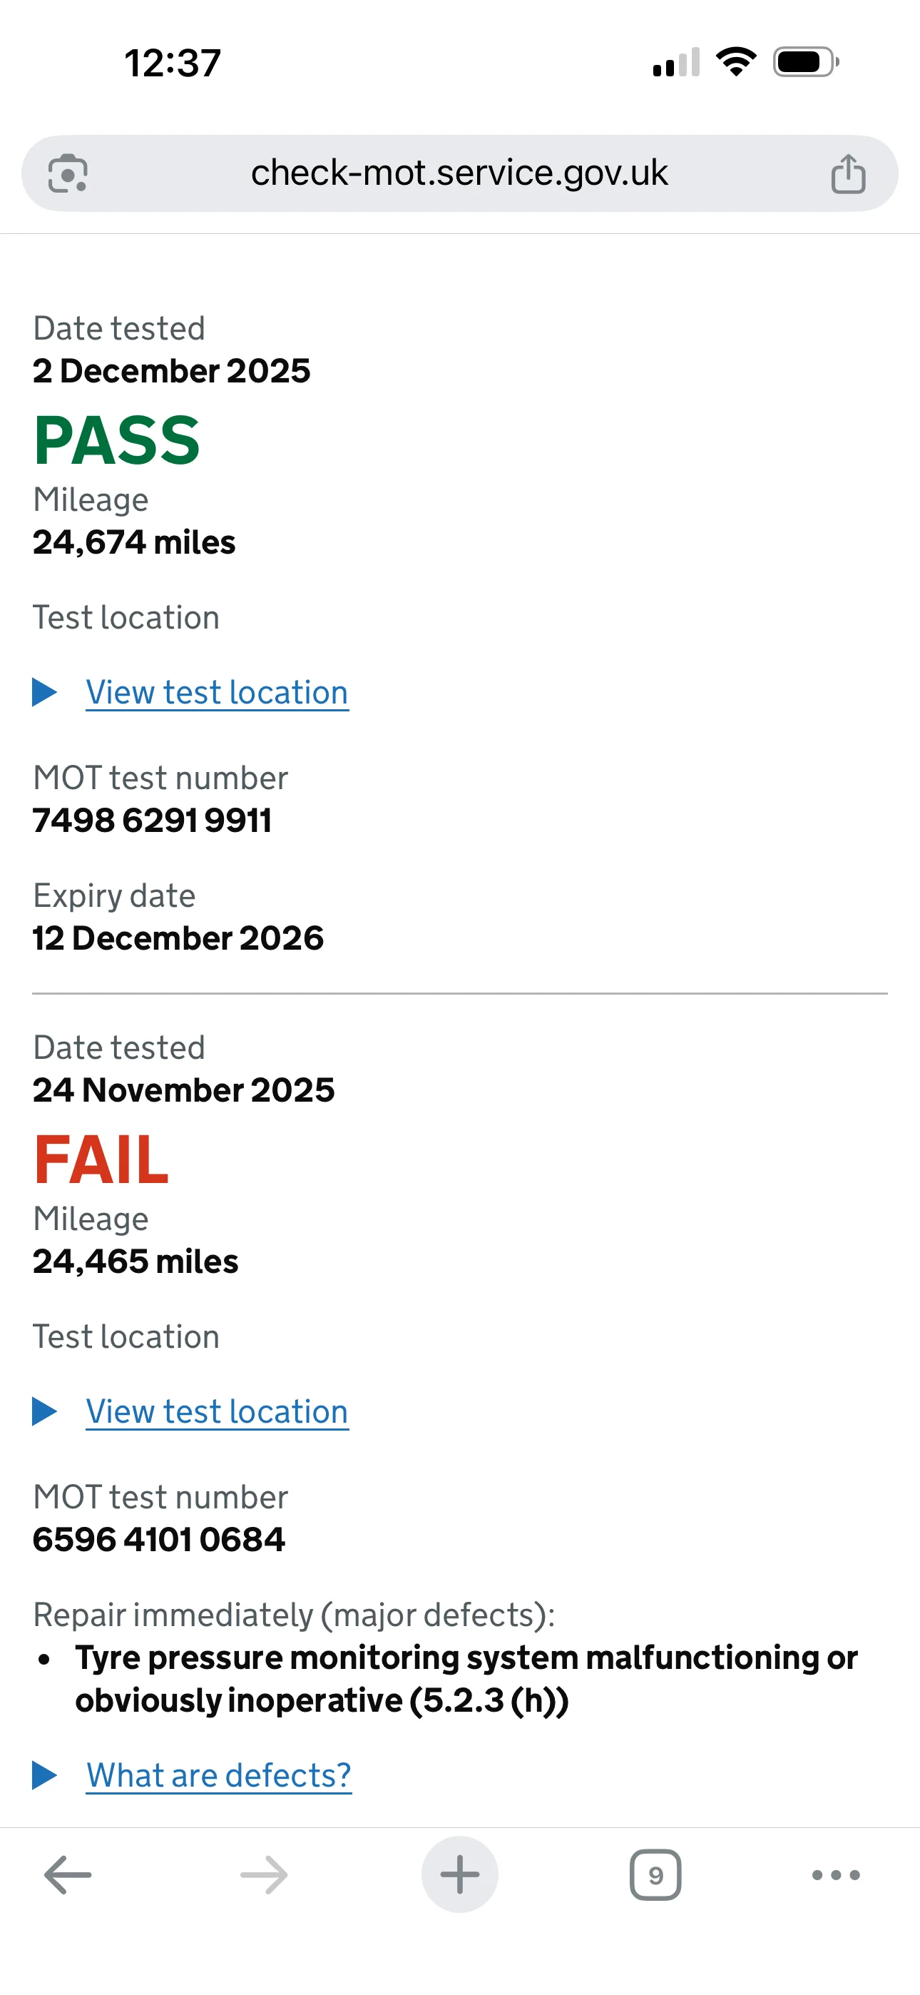Tap the cellular signal bars icon
This screenshot has width=920, height=1995.
[x=676, y=62]
